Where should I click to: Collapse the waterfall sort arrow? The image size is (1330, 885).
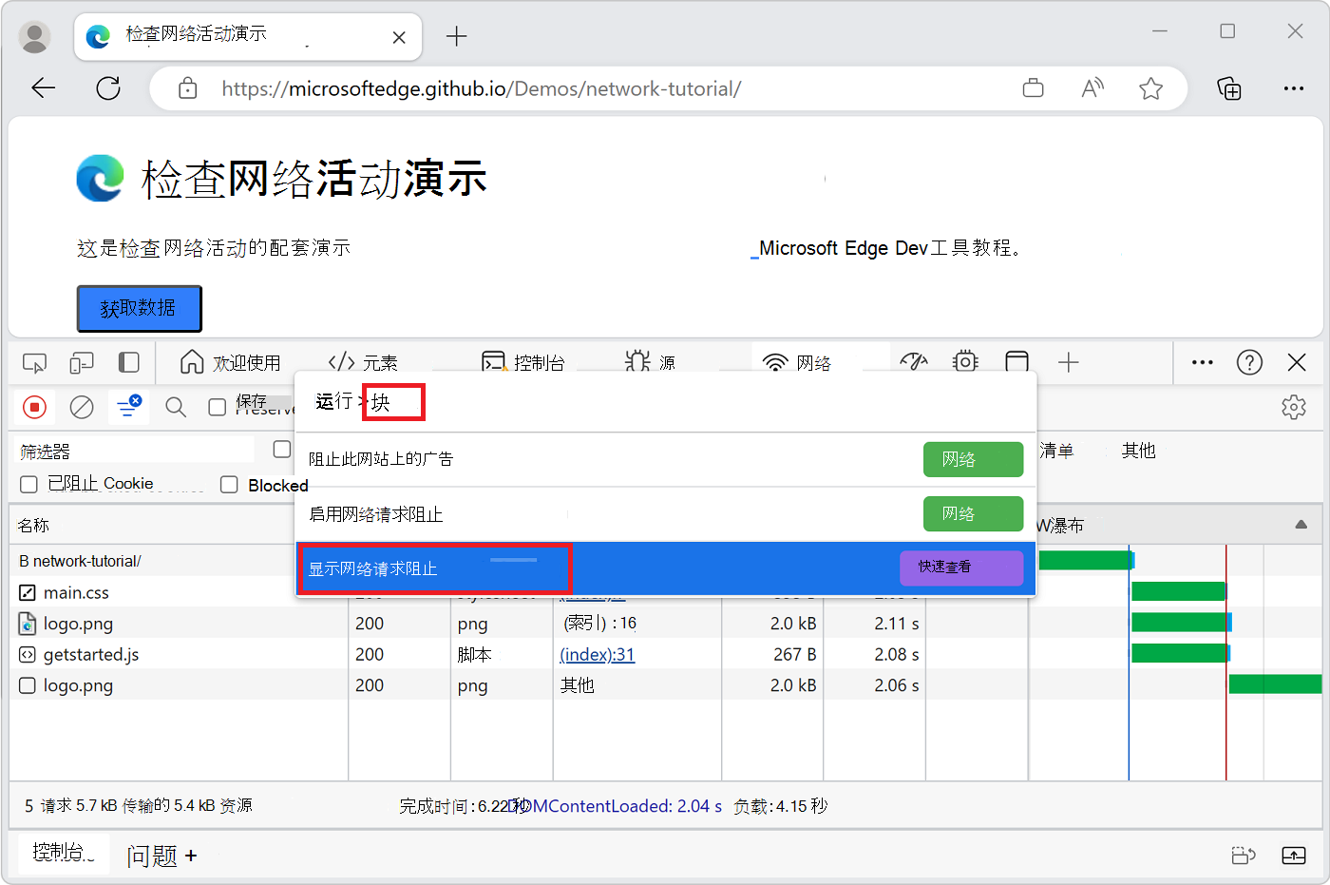pyautogui.click(x=1301, y=524)
